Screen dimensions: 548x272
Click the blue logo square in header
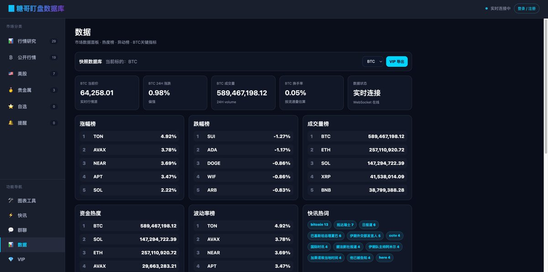point(11,8)
